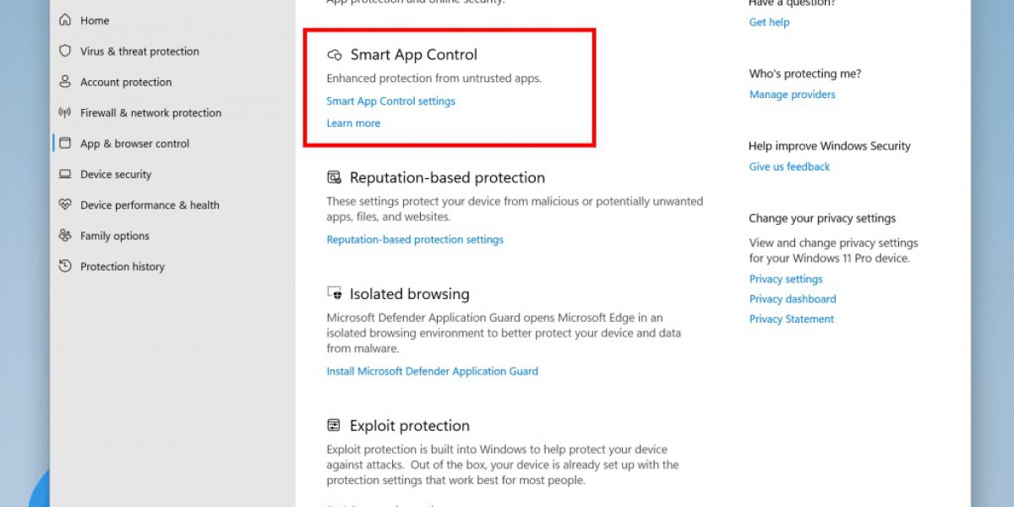Click the Virus & threat protection shield icon
The width and height of the screenshot is (1014, 507).
[x=65, y=51]
